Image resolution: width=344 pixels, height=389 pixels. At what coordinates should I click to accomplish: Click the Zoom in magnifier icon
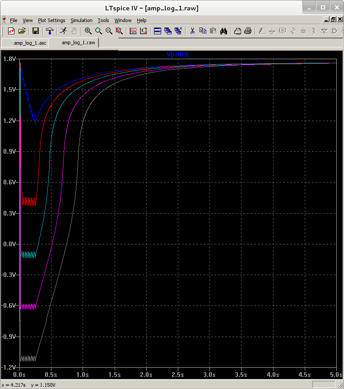coord(88,31)
